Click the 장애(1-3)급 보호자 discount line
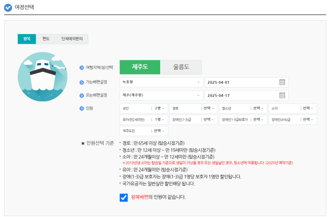The image size is (328, 217). coord(181,177)
